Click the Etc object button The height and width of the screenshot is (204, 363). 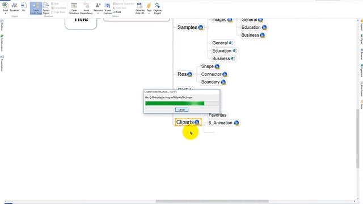(x=24, y=7)
